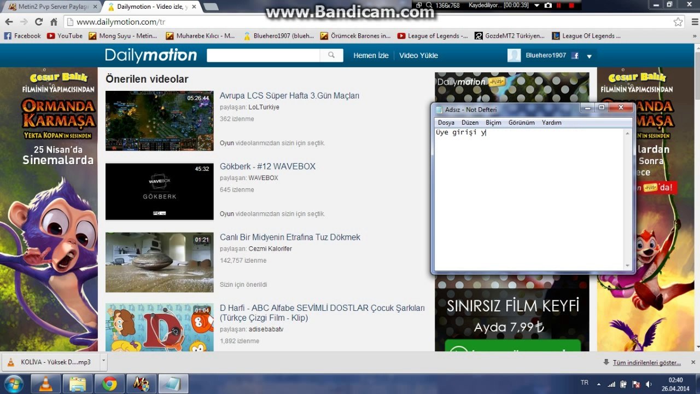Open the Mong Suyu - Metin bookmark

coord(123,36)
